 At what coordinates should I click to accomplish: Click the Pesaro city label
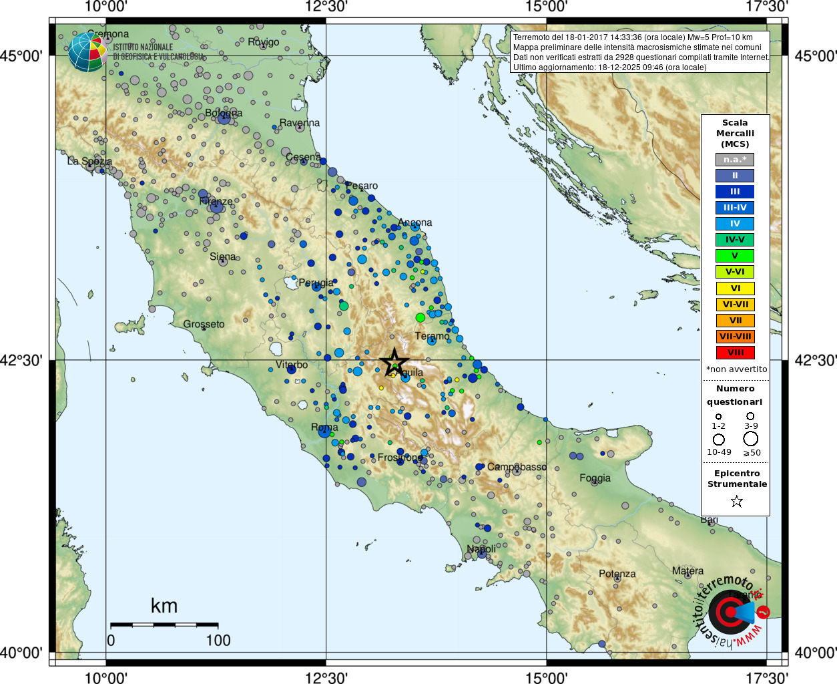pos(361,186)
